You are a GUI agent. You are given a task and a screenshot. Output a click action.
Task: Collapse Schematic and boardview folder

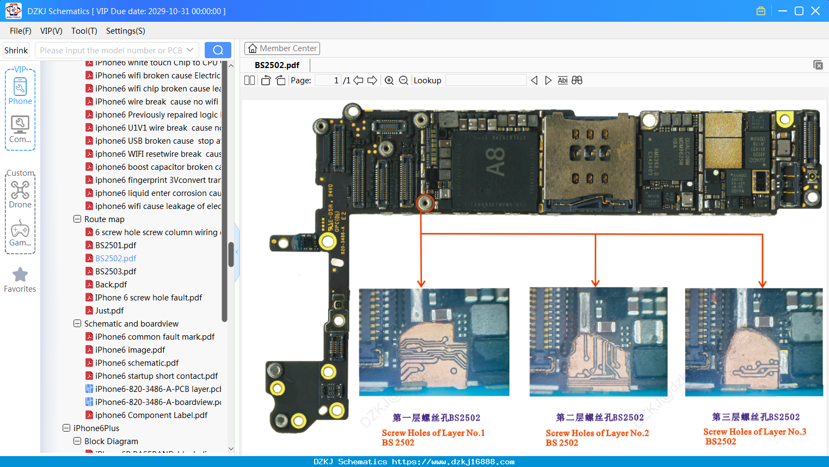[77, 323]
